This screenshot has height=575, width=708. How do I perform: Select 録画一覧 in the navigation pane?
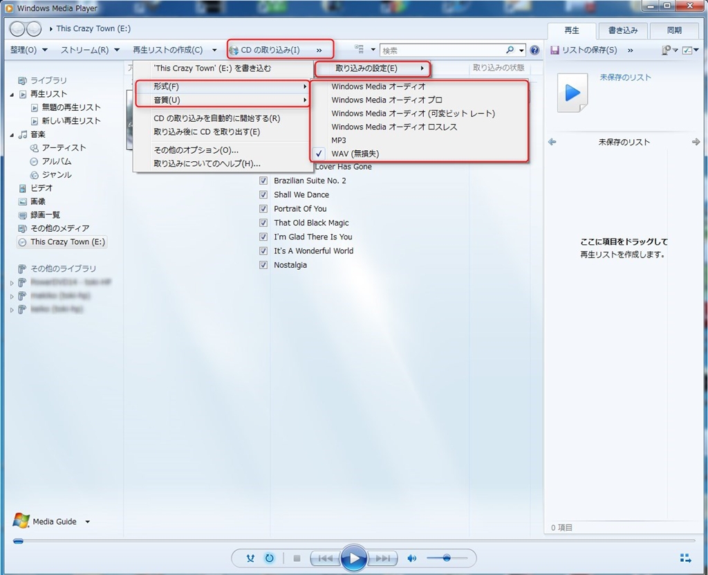coord(39,215)
